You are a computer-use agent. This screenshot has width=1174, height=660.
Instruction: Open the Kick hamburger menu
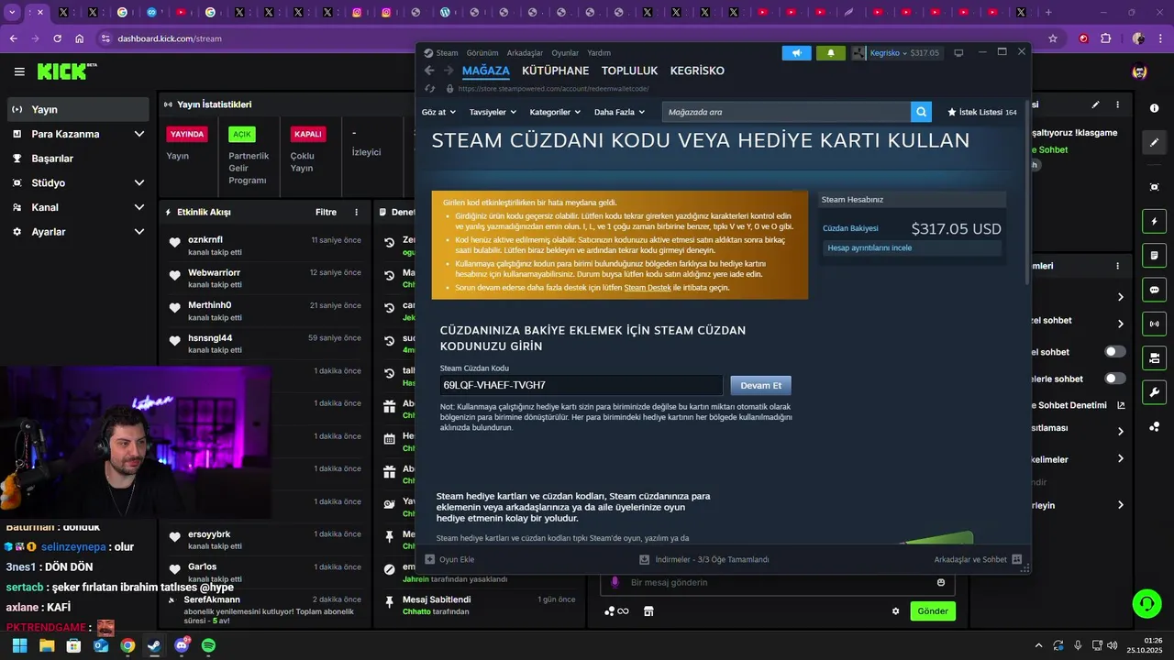pyautogui.click(x=19, y=71)
